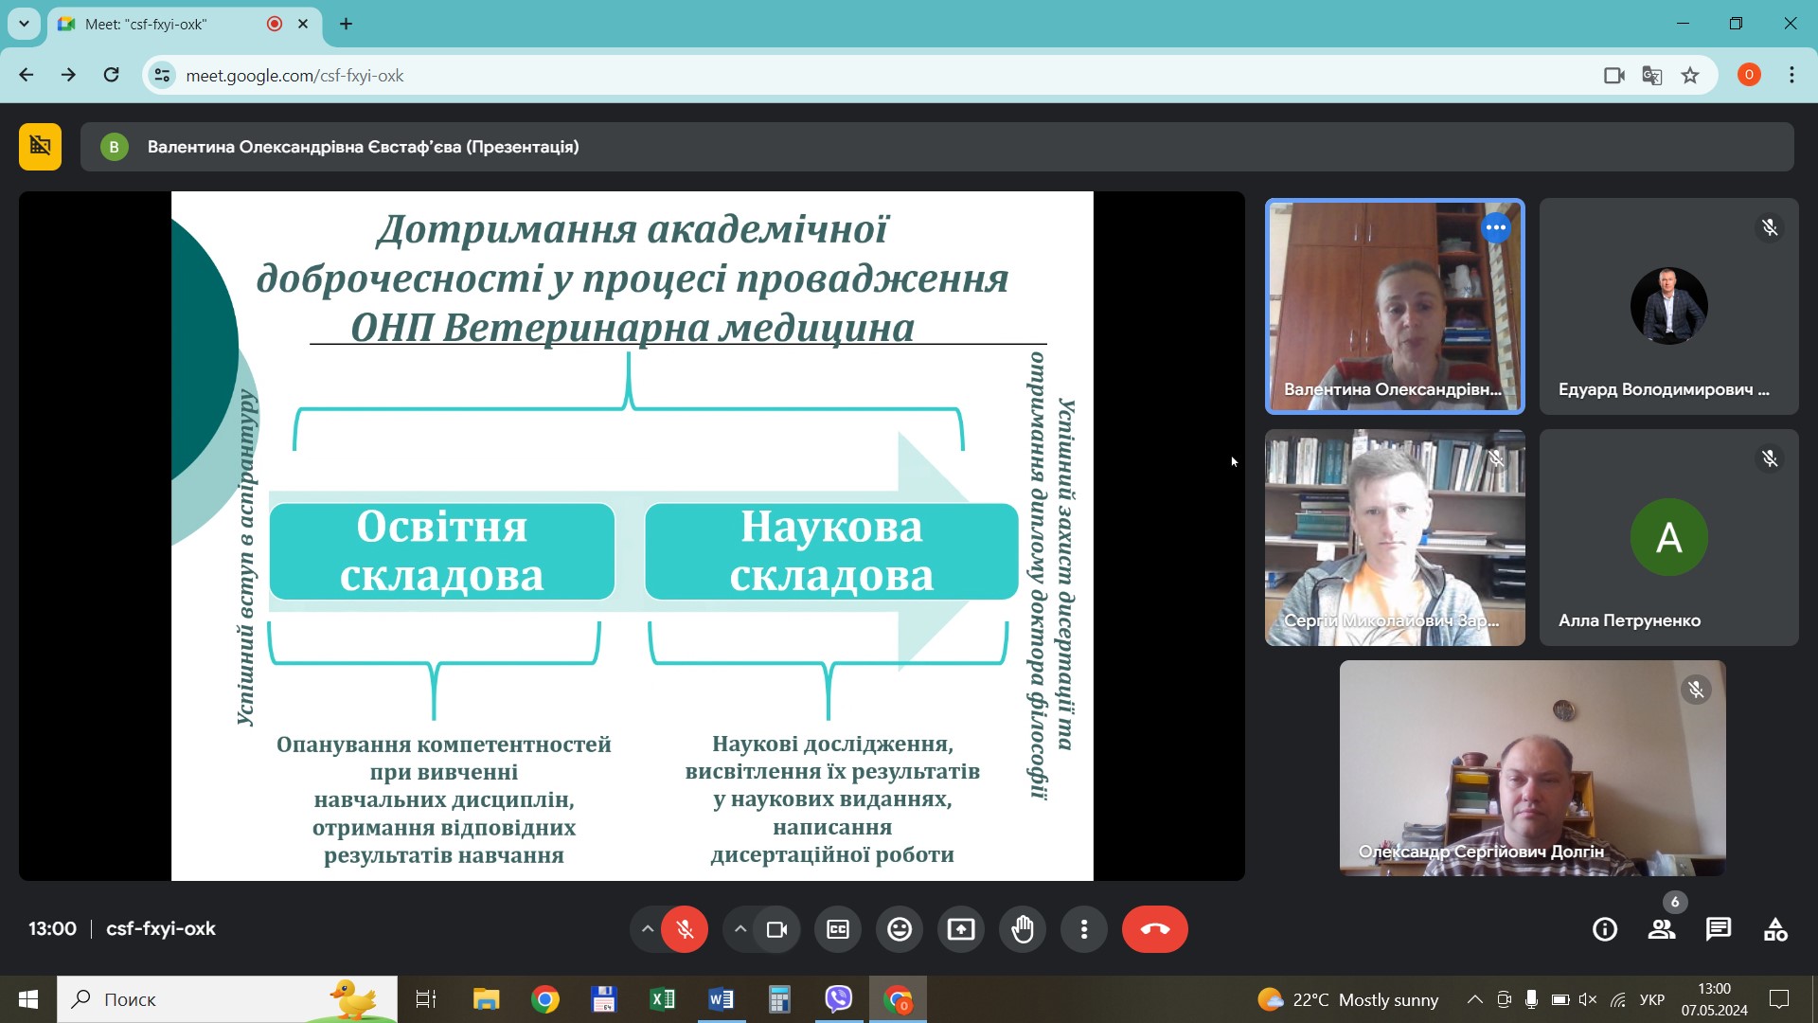Select Едуард Володимирович participant tile
Screen dimensions: 1818x1023
point(1668,306)
